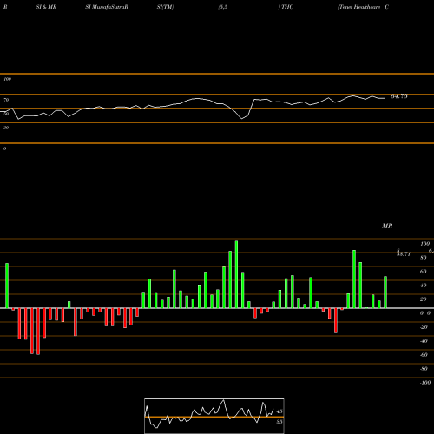434x434 pixels.
Task: Click the tallest green bar in the MR histogram
Action: [236, 274]
